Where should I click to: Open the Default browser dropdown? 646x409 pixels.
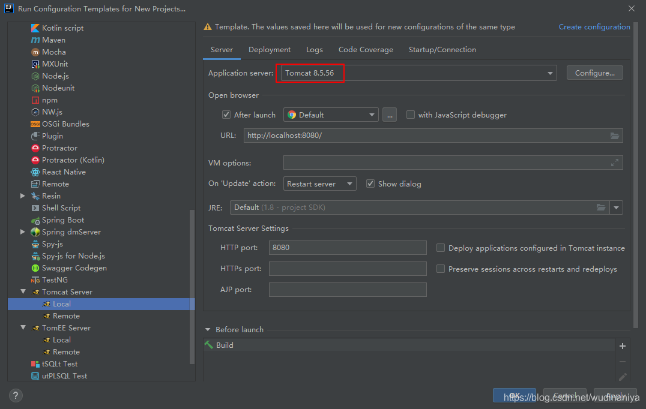coord(331,115)
